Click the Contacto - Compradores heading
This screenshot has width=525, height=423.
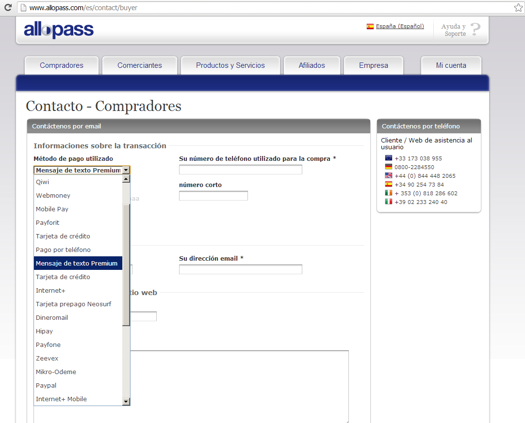click(x=104, y=106)
